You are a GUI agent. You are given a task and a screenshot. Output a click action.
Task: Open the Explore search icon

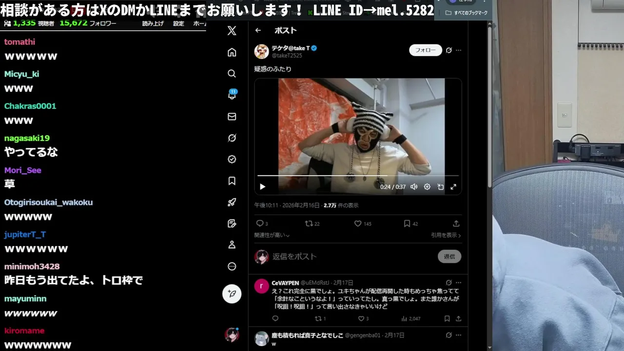point(232,74)
